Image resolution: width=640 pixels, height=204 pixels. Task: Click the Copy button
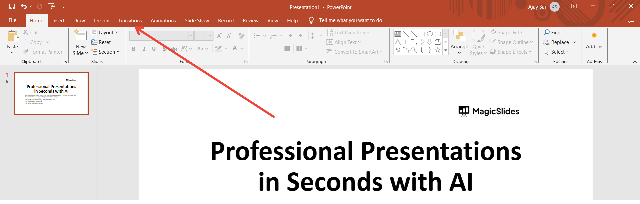point(32,42)
